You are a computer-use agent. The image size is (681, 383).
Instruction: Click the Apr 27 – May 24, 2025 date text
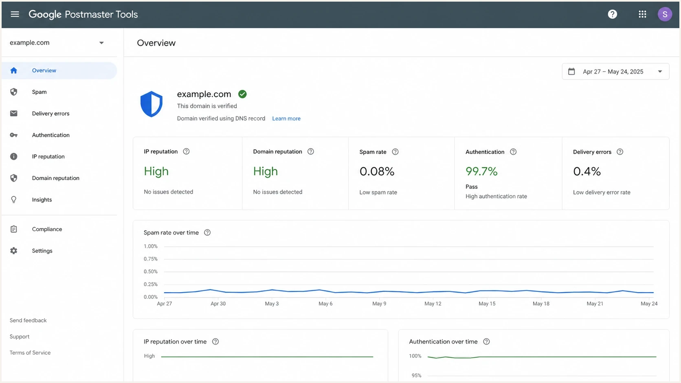613,72
